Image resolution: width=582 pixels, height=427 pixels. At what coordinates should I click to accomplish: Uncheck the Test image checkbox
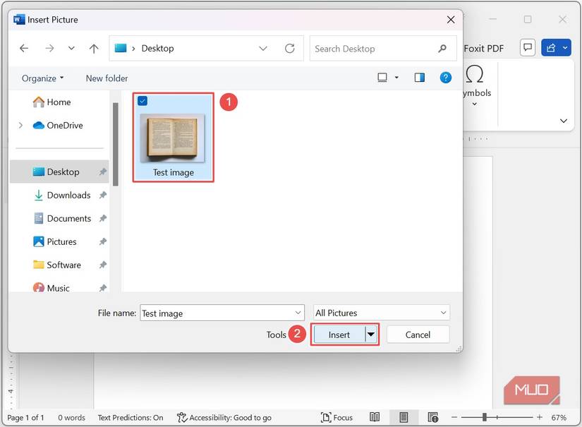pyautogui.click(x=143, y=101)
